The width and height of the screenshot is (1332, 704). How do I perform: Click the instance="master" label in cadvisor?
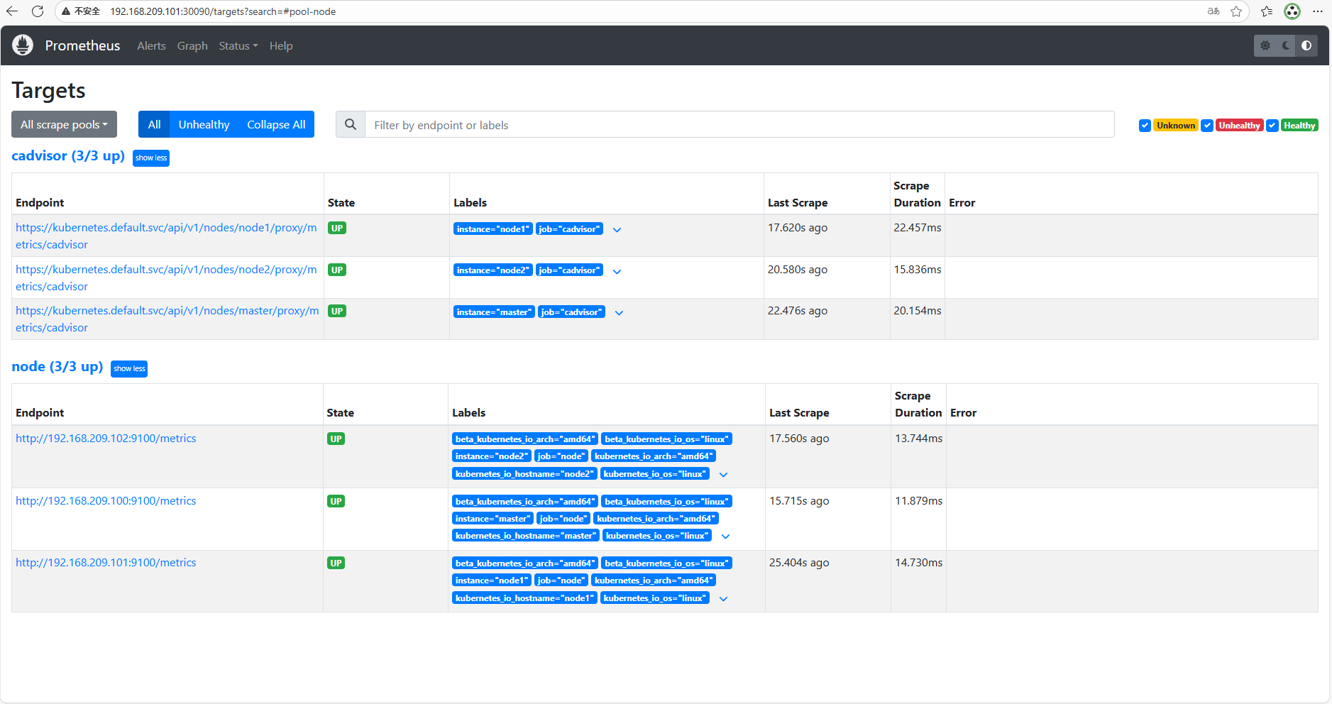(494, 312)
